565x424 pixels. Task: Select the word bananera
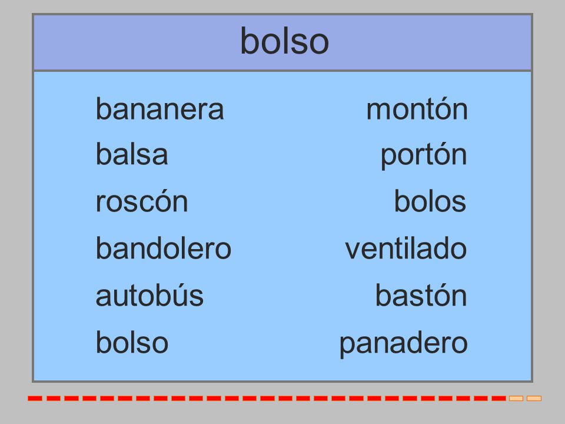pos(159,110)
